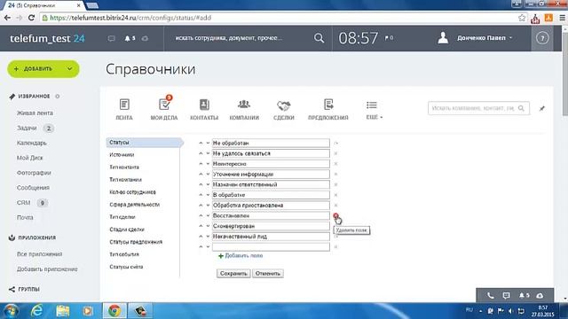Screen dimensions: 568x319
Task: Select the Статусы счёта directory
Action: coord(126,267)
